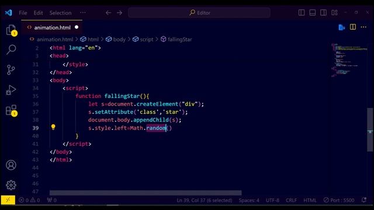
Task: Click the closing html tag on line 43
Action: 61,159
